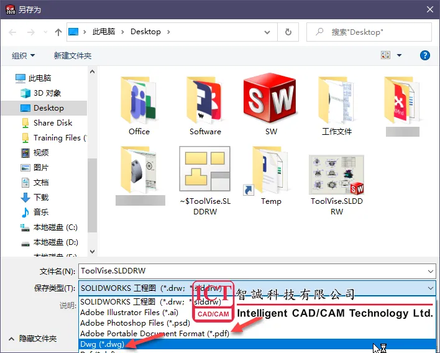The width and height of the screenshot is (440, 353).
Task: Click the sidebar scroll down arrow
Action: point(92,252)
